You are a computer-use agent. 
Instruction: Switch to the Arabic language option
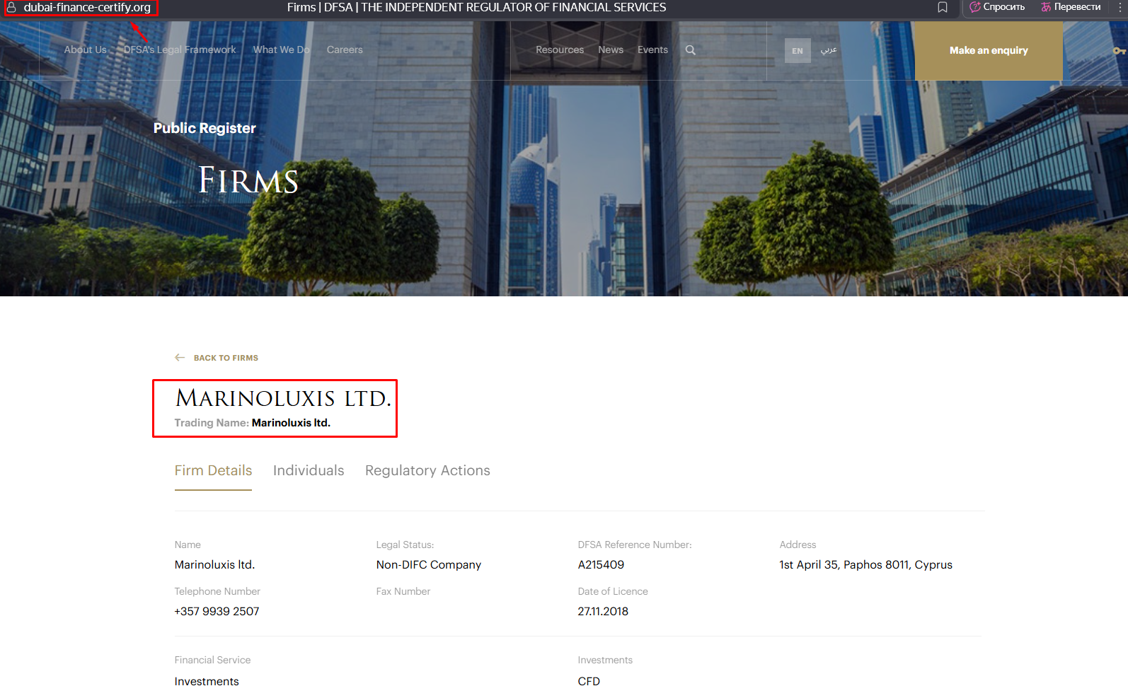(829, 50)
